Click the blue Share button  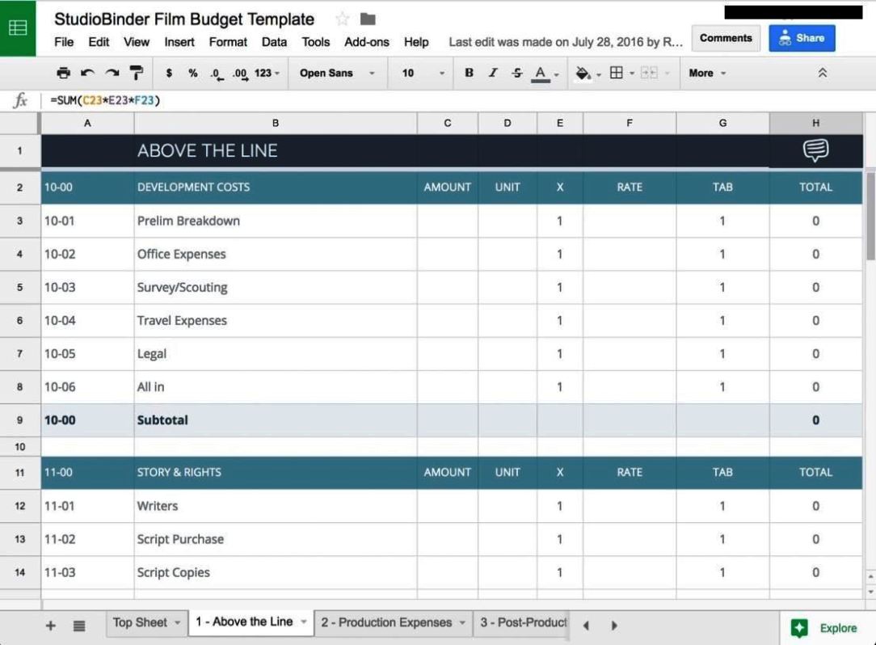(802, 38)
